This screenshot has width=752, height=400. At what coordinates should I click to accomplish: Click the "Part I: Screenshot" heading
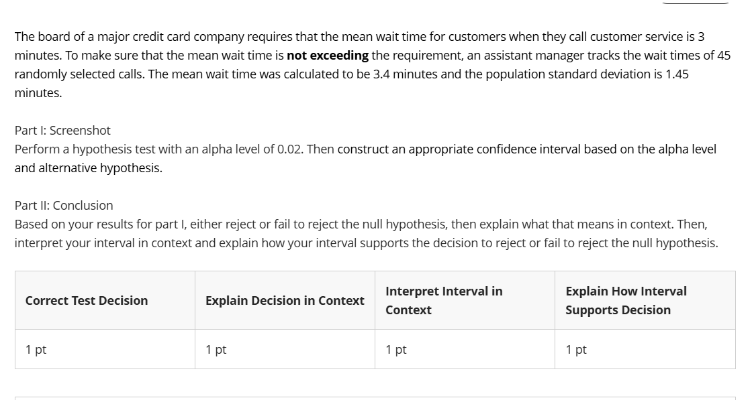point(62,130)
